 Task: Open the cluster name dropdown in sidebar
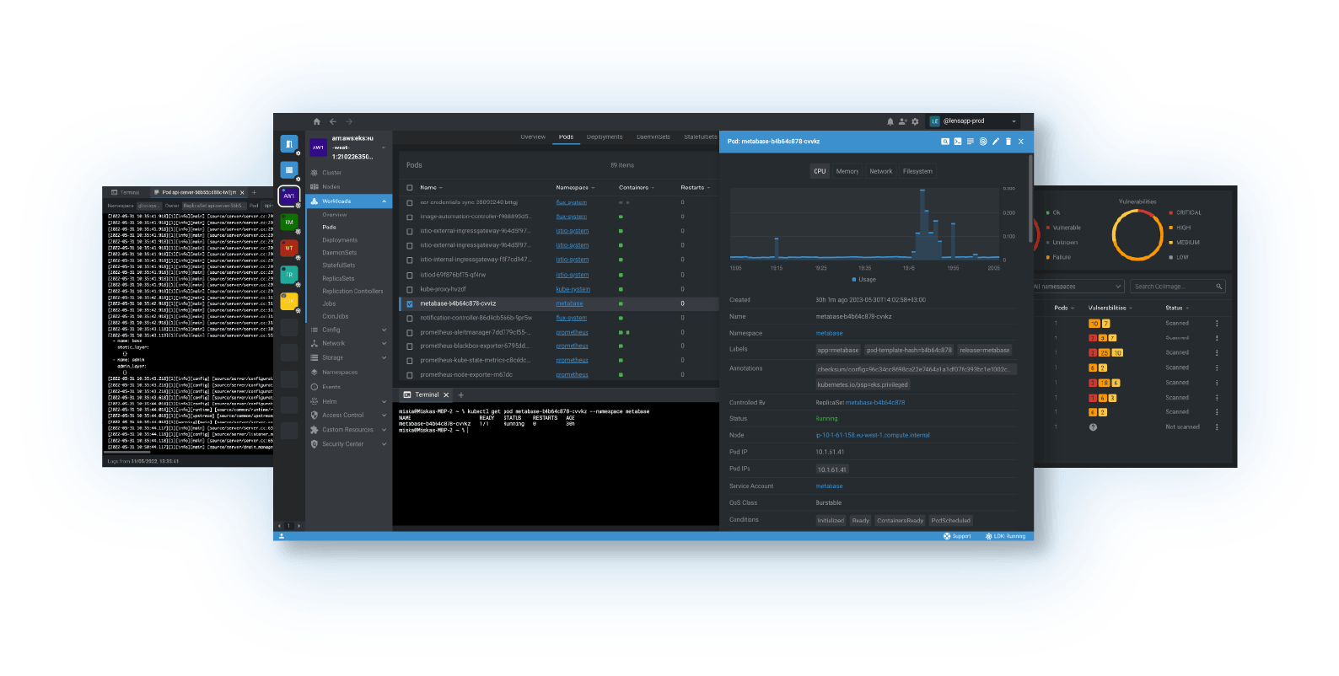pos(384,148)
